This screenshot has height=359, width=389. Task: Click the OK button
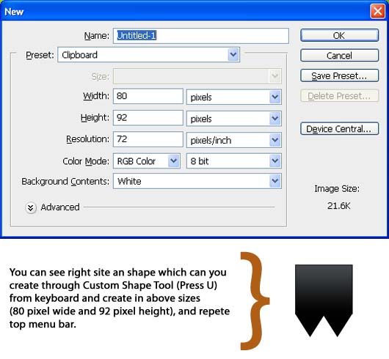click(x=339, y=35)
